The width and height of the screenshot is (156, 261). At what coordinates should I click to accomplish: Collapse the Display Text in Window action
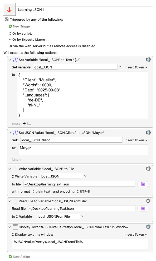pyautogui.click(x=10, y=227)
